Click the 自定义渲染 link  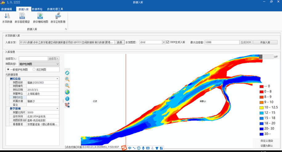267,141
